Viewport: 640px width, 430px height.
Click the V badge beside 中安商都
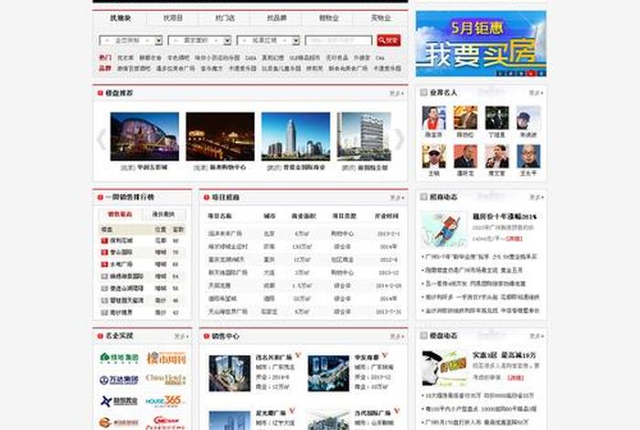coord(385,355)
